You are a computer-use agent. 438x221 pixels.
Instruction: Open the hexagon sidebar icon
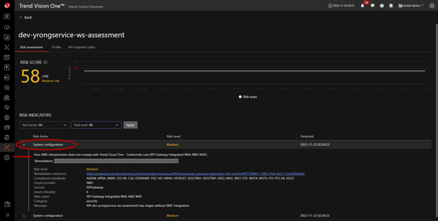coord(7,117)
